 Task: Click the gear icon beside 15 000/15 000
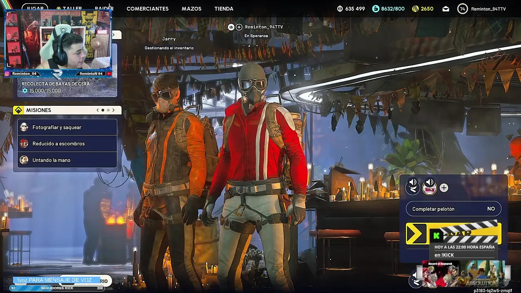point(25,91)
